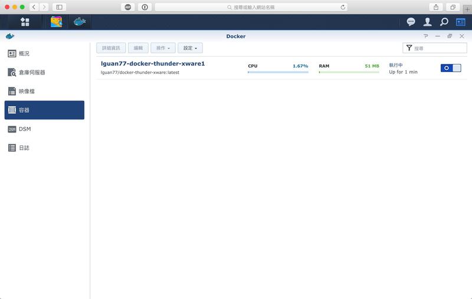Toggle Safari sidebar button
The image size is (472, 299).
[x=60, y=7]
